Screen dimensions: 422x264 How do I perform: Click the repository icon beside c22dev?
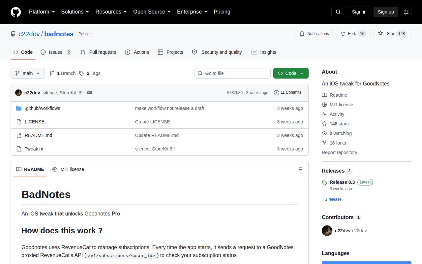tap(13, 34)
